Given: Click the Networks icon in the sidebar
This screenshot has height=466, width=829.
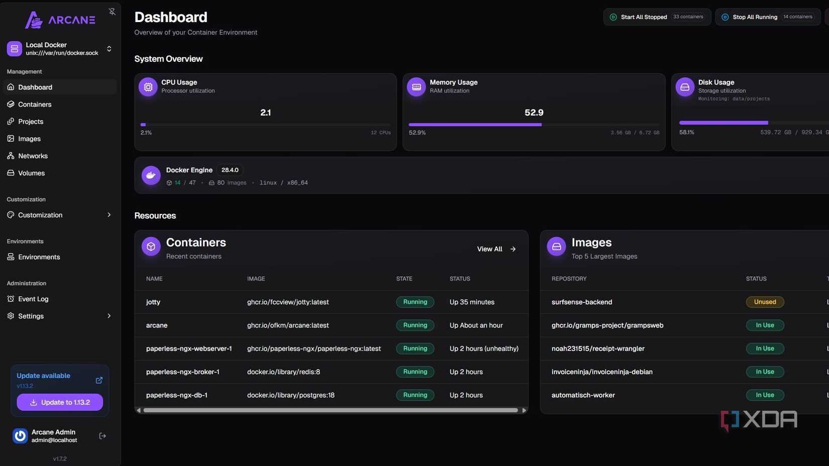Looking at the screenshot, I should [x=10, y=156].
